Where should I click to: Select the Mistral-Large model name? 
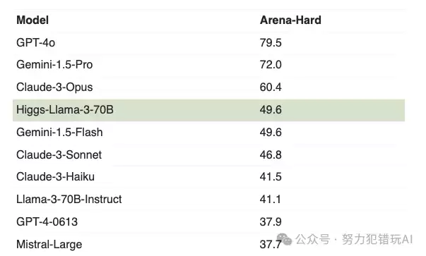49,244
